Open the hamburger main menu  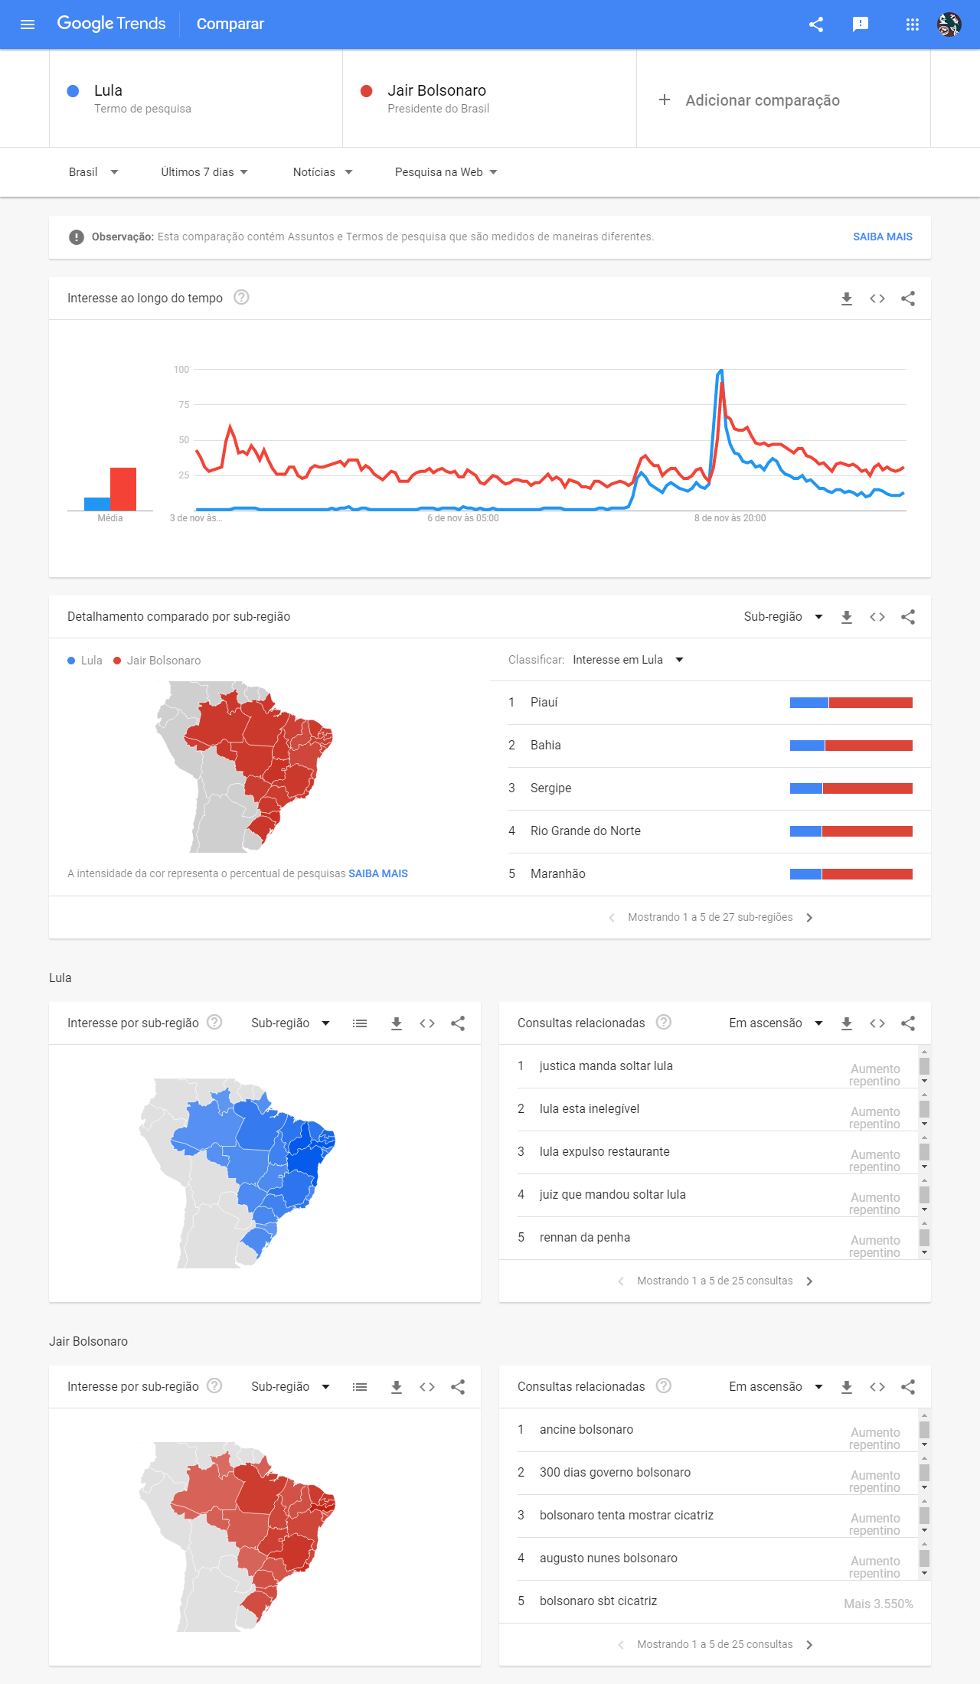(x=28, y=24)
